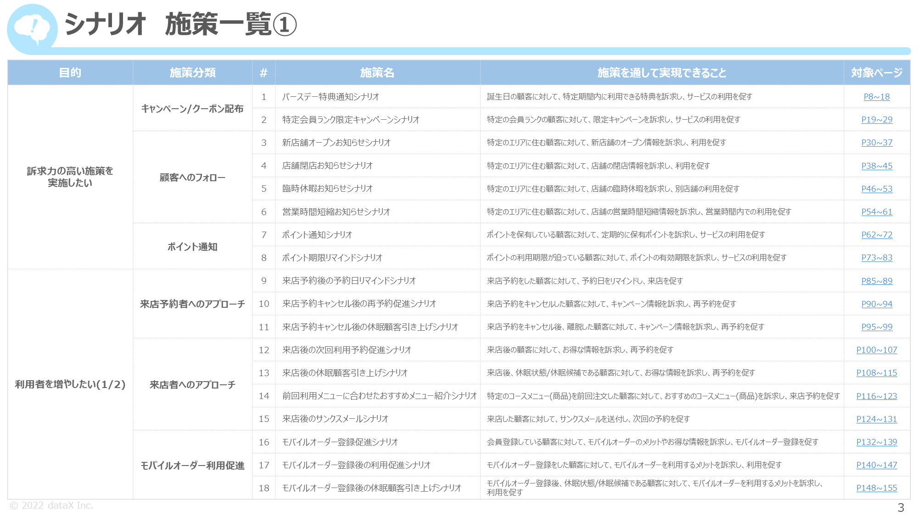
Task: Open the P8~18 page link
Action: point(877,97)
